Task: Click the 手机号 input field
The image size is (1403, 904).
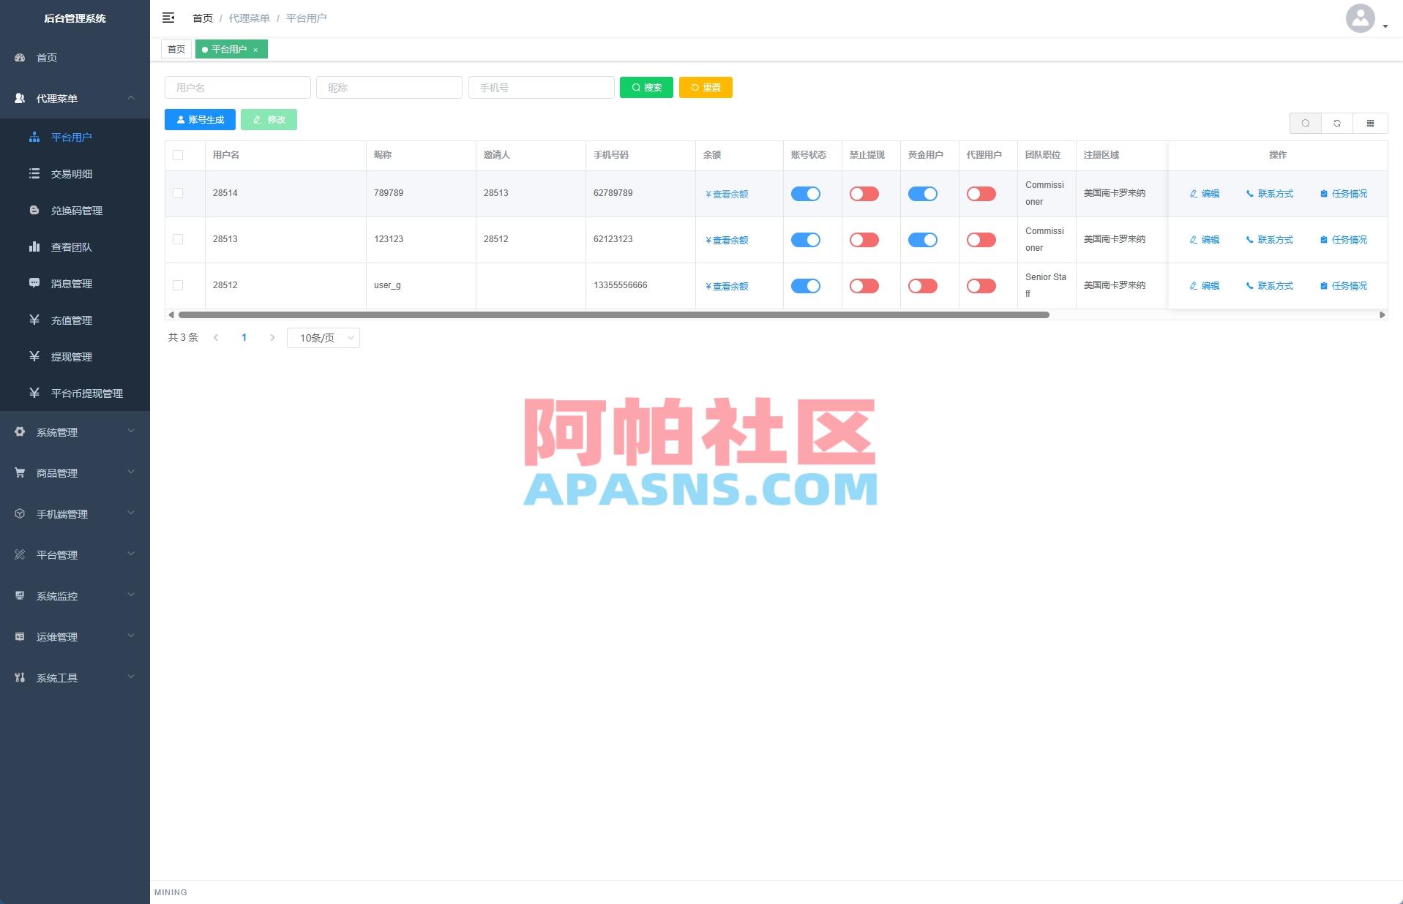Action: (541, 87)
